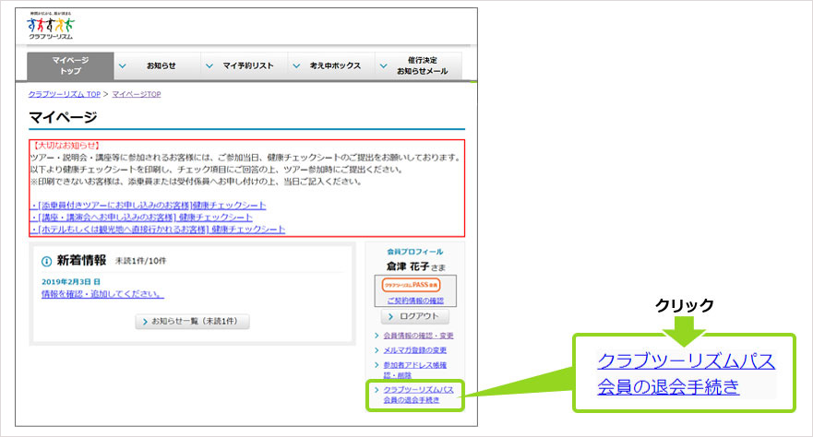This screenshot has width=813, height=437.
Task: Click the Club Tourism logo
Action: tap(50, 29)
